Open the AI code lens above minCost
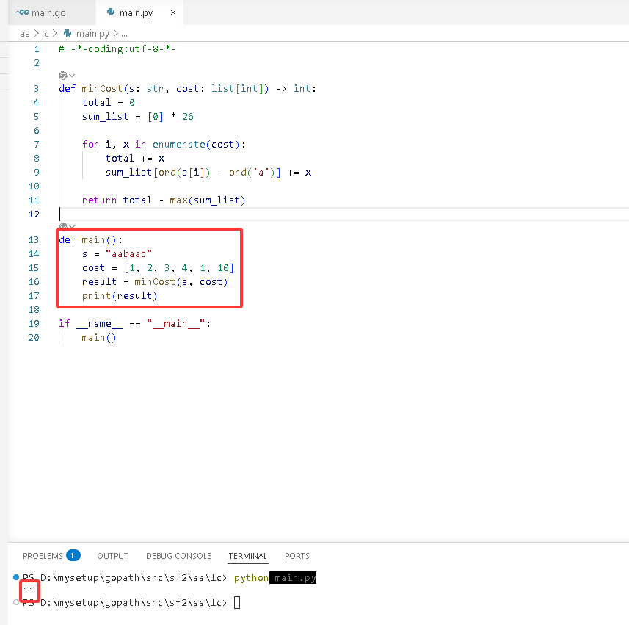 point(63,76)
